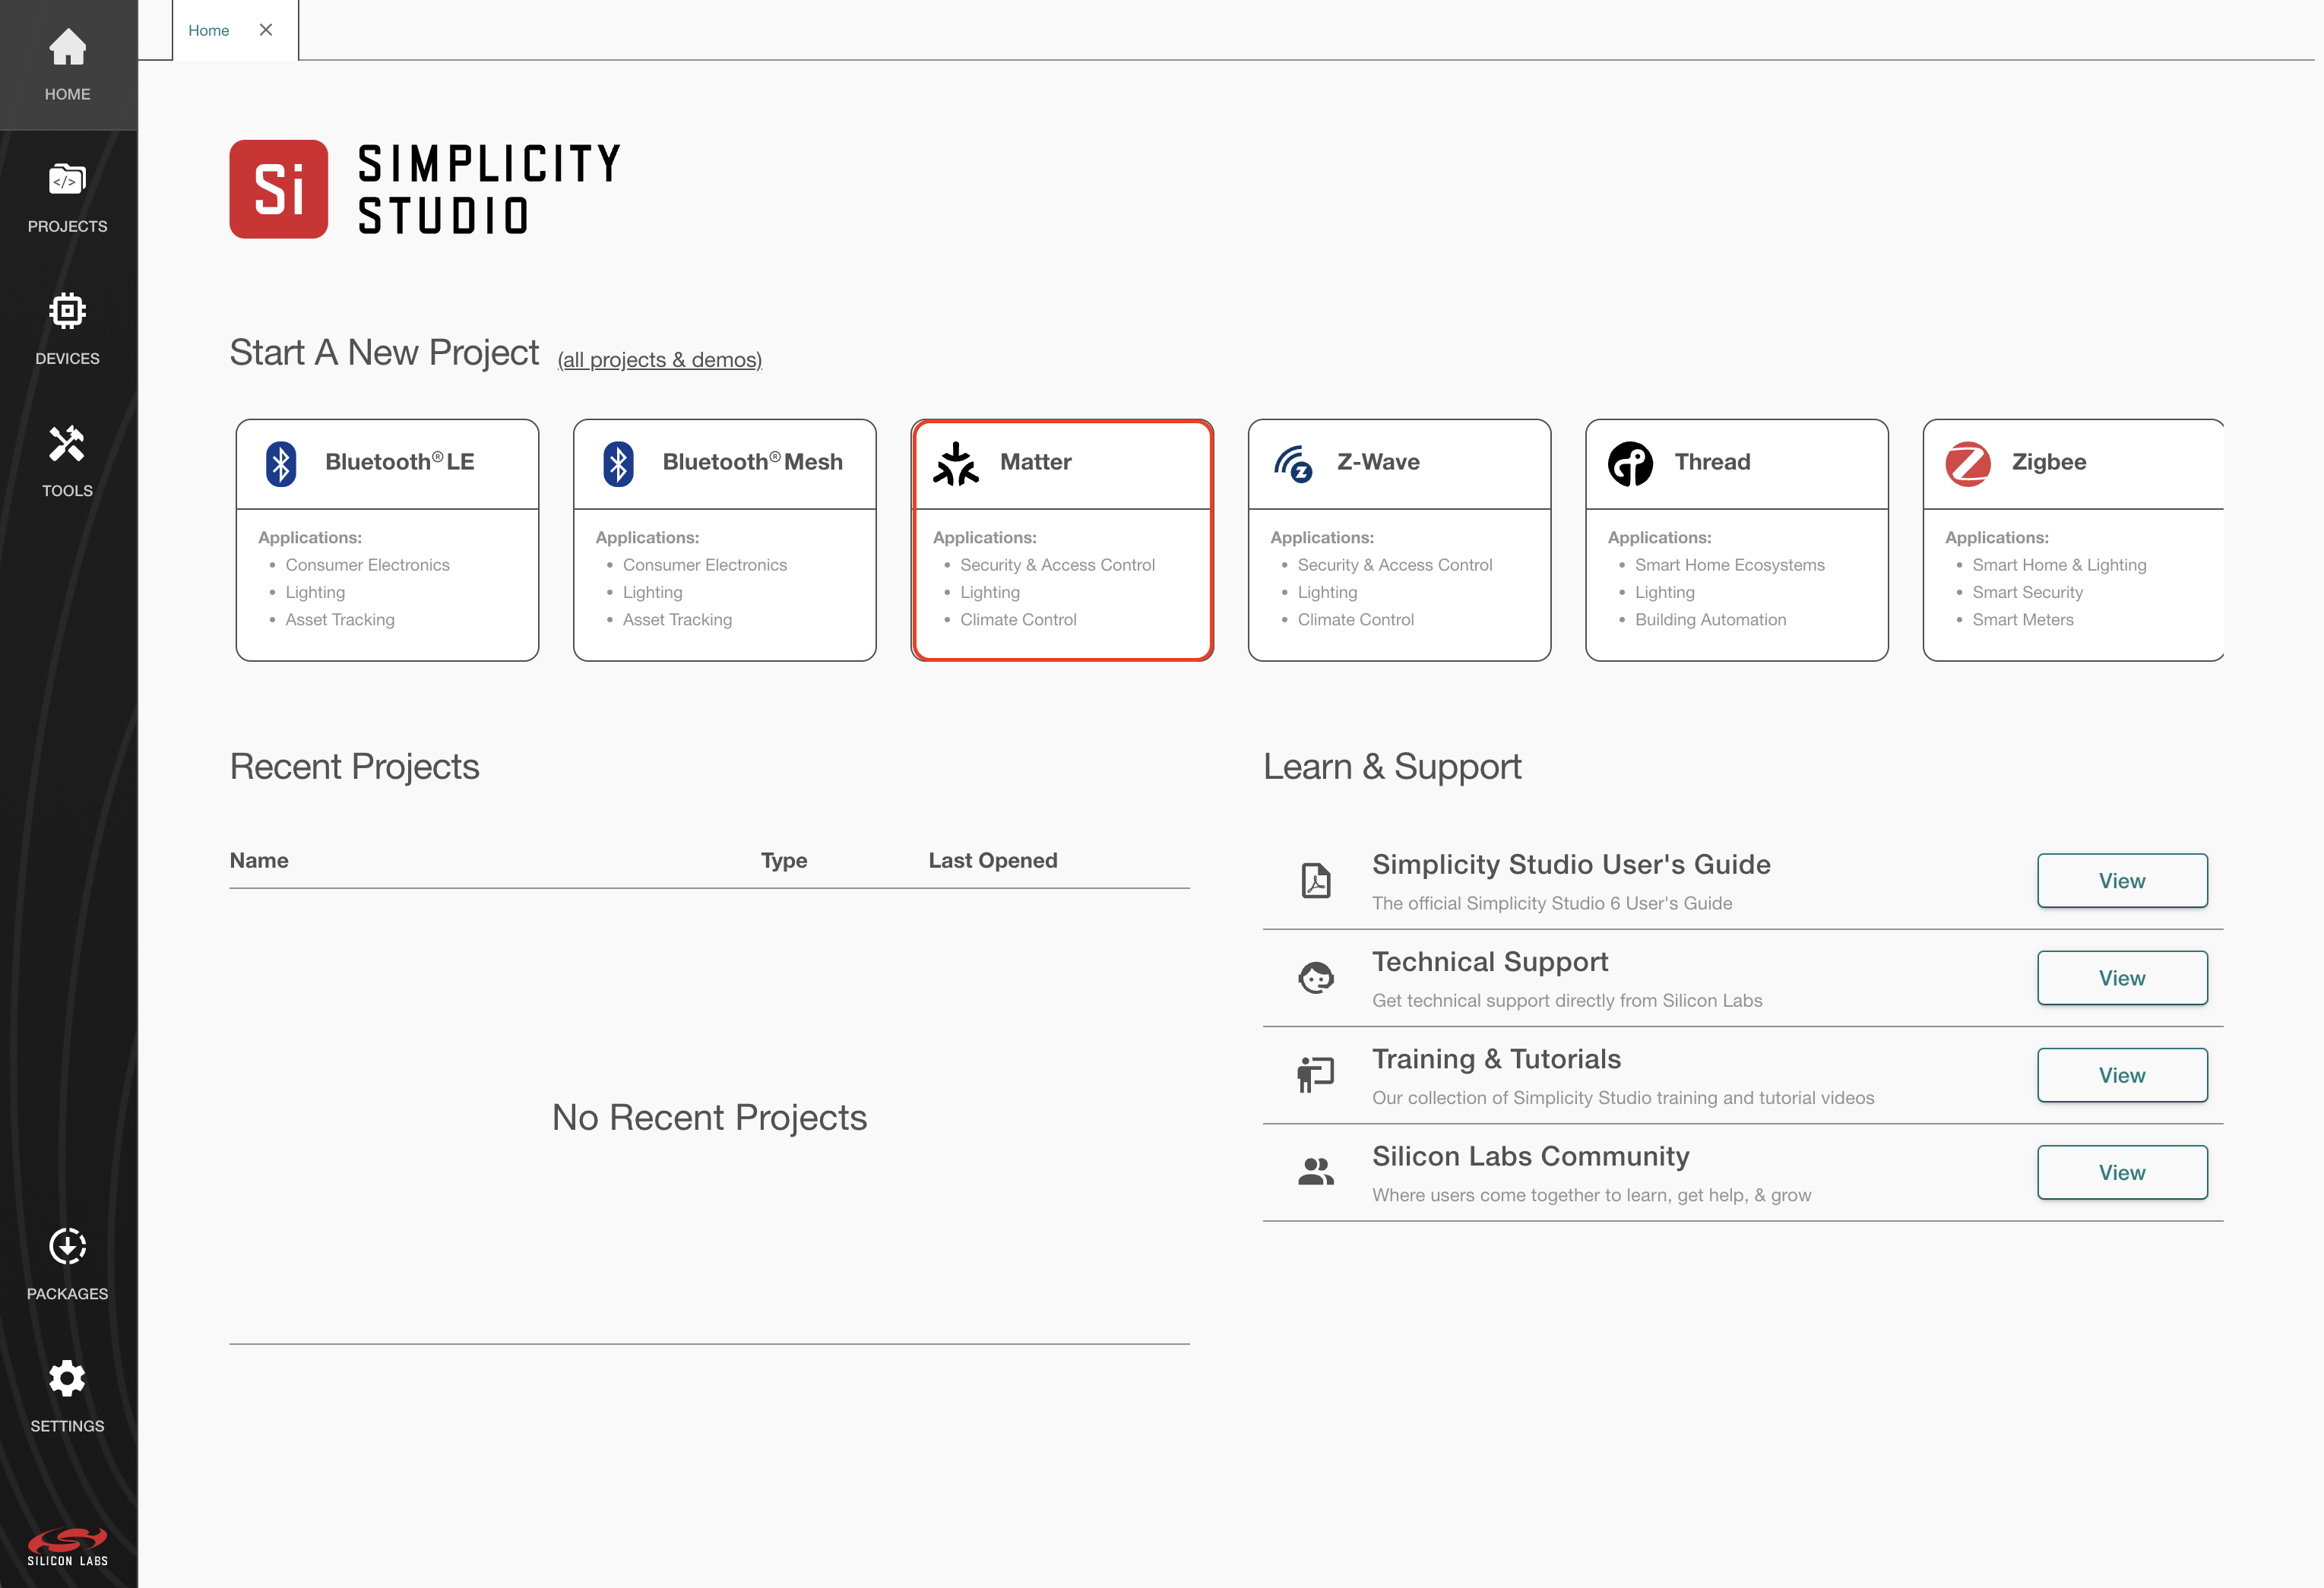Open all projects & demos link

pos(658,360)
